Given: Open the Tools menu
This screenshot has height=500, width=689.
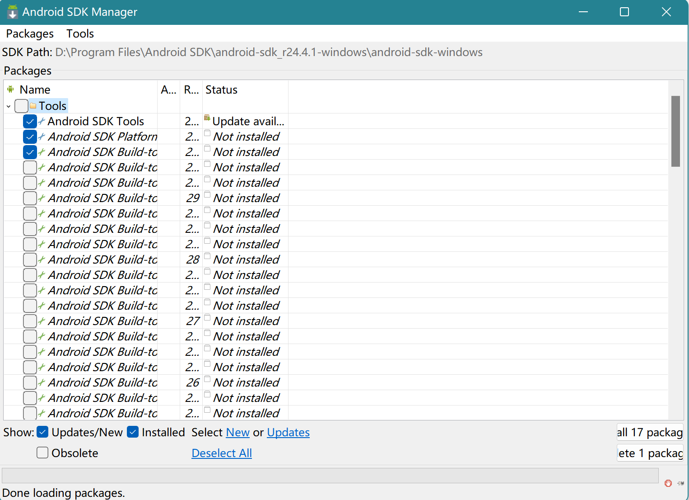Looking at the screenshot, I should click(79, 33).
